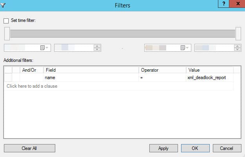Decrease end time with down spinner arrow
Image resolution: width=245 pixels, height=157 pixels.
coord(237,49)
